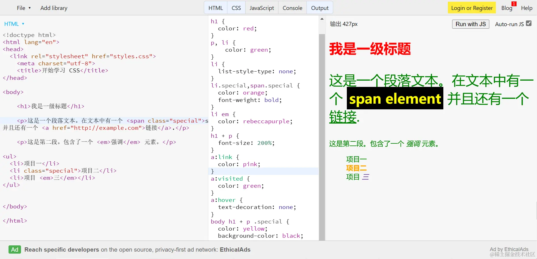Click the CSS panel vertical scrollbar thumb

[x=322, y=137]
